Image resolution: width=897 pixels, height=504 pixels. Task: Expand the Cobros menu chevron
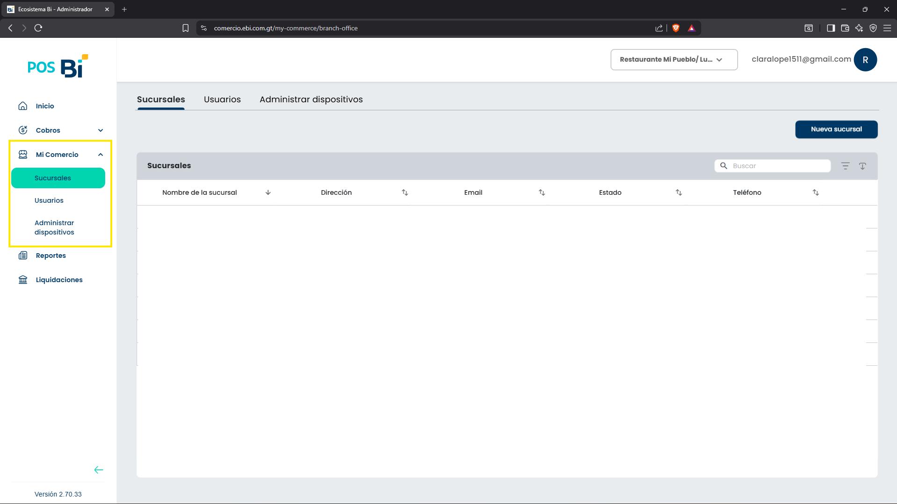tap(100, 130)
